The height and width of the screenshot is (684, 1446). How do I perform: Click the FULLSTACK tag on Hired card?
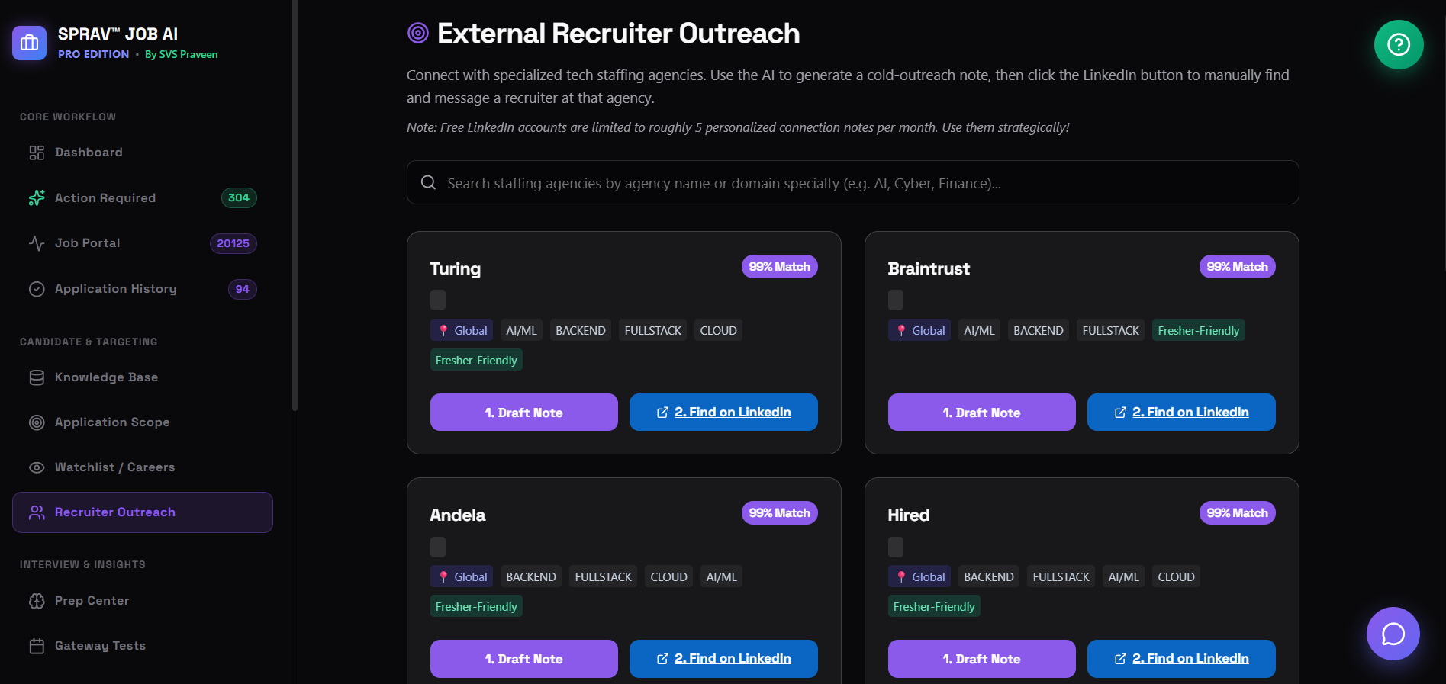[1061, 576]
